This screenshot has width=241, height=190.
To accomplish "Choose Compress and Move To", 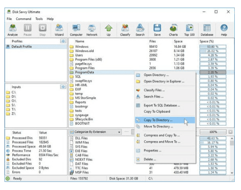I will [x=165, y=141].
